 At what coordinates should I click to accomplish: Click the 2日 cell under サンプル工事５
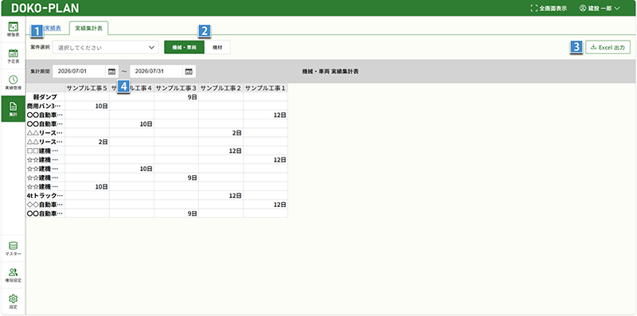pos(87,142)
